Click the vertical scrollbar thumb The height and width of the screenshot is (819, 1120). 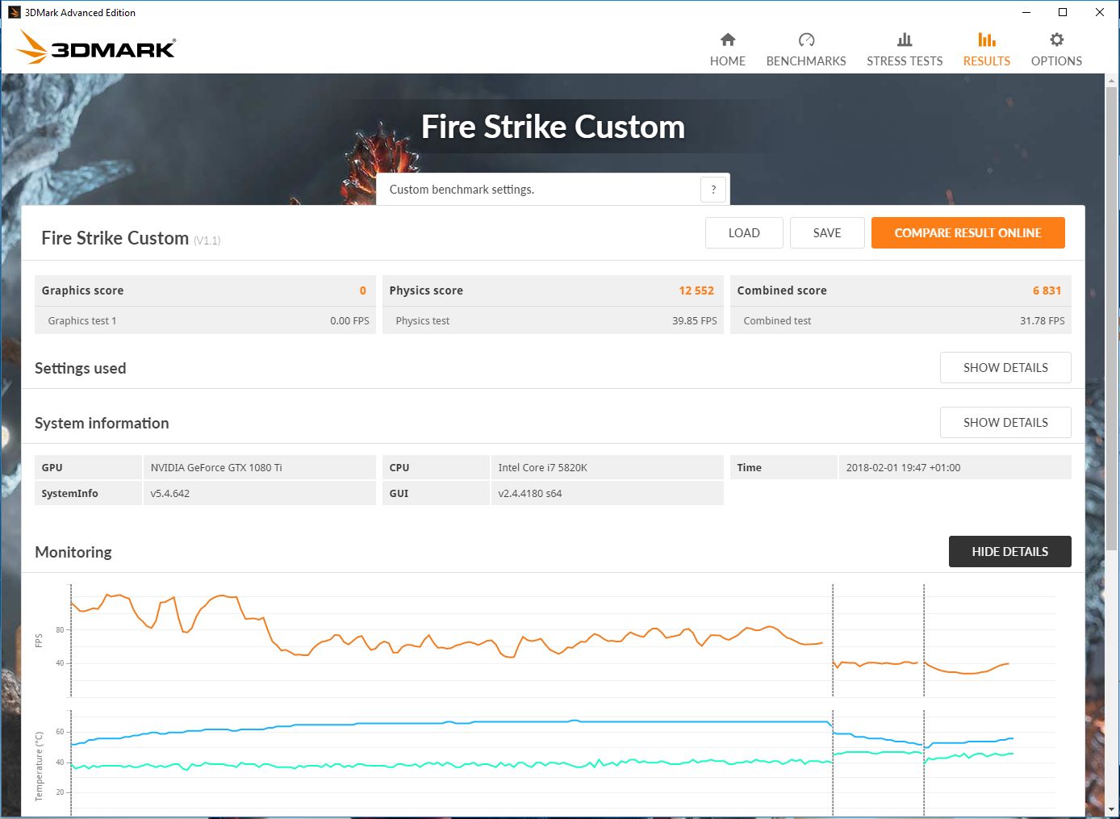click(1112, 319)
